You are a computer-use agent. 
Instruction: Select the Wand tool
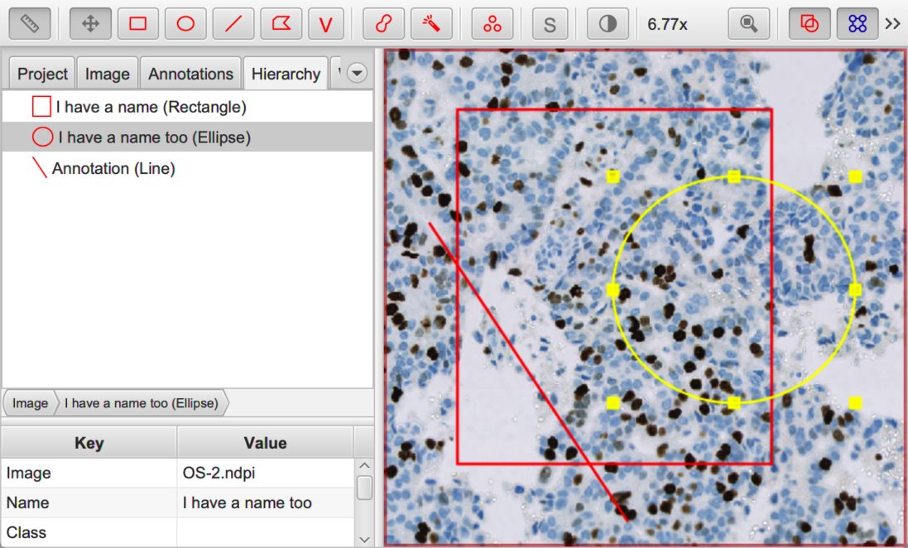[431, 24]
